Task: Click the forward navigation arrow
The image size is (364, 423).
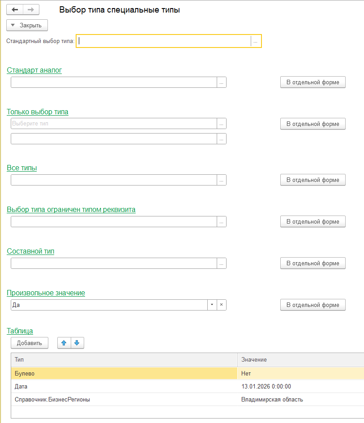Action: [31, 9]
